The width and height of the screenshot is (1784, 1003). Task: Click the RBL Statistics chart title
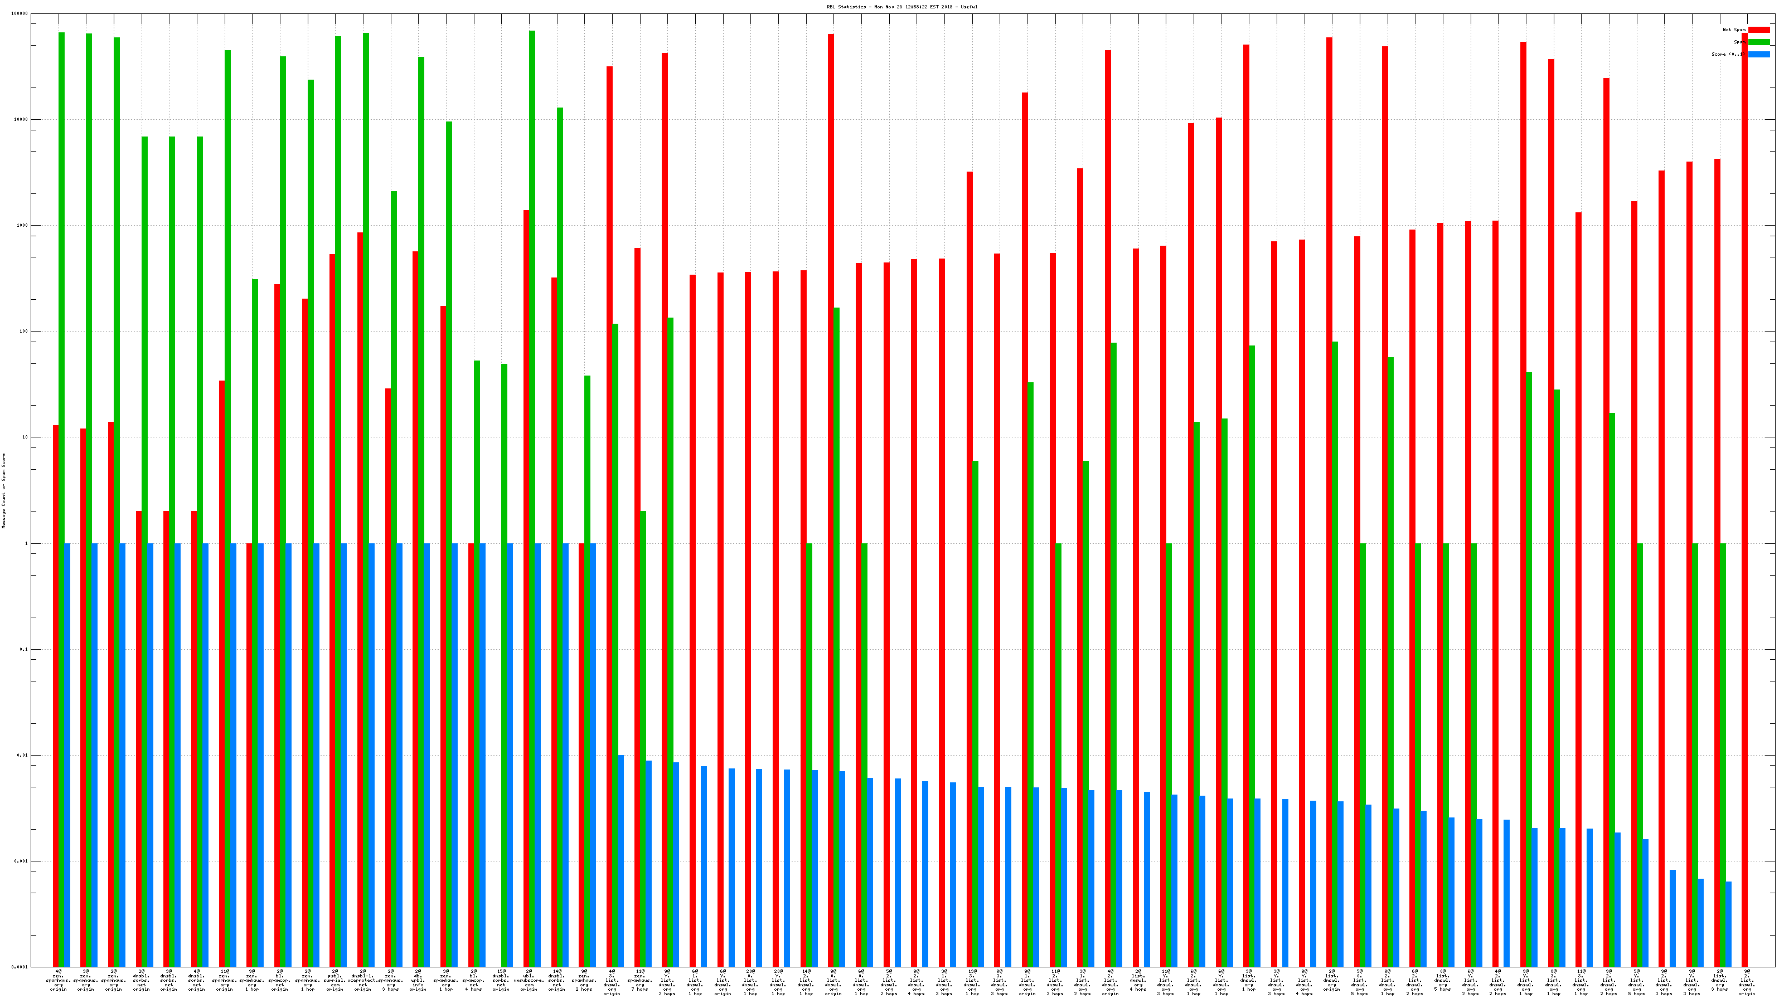click(901, 7)
